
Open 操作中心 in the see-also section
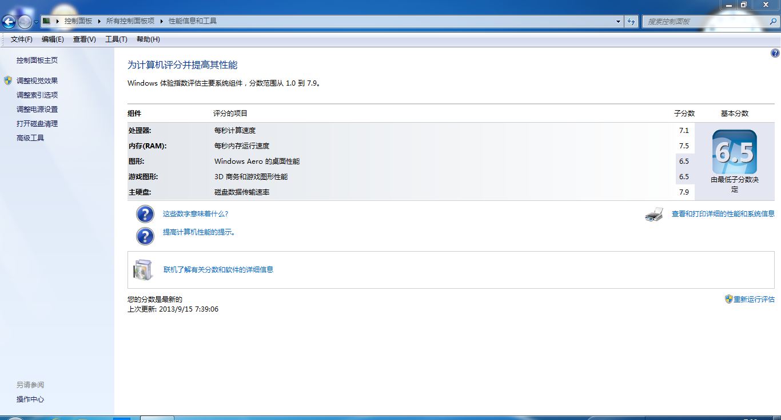30,399
